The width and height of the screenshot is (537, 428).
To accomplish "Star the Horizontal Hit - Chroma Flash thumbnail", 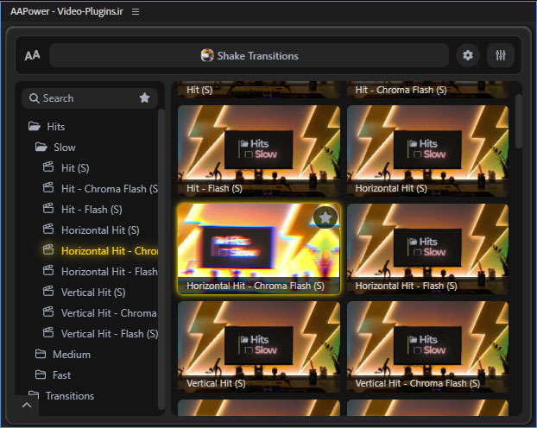I will click(x=325, y=218).
